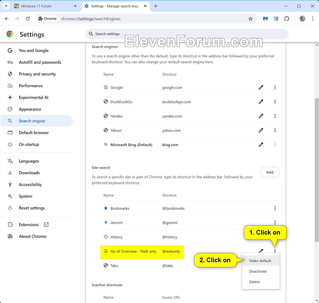
Task: Open Extensions page from sidebar
Action: coord(37,224)
